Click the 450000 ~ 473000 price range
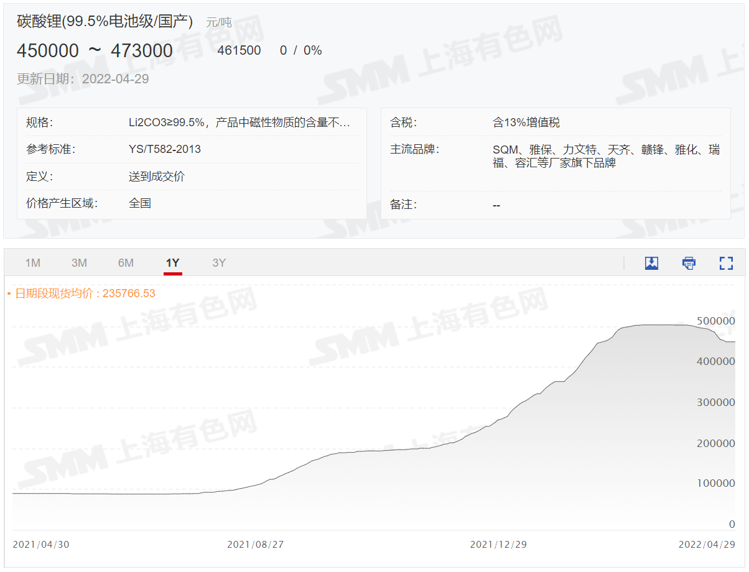This screenshot has width=749, height=572. [x=95, y=51]
